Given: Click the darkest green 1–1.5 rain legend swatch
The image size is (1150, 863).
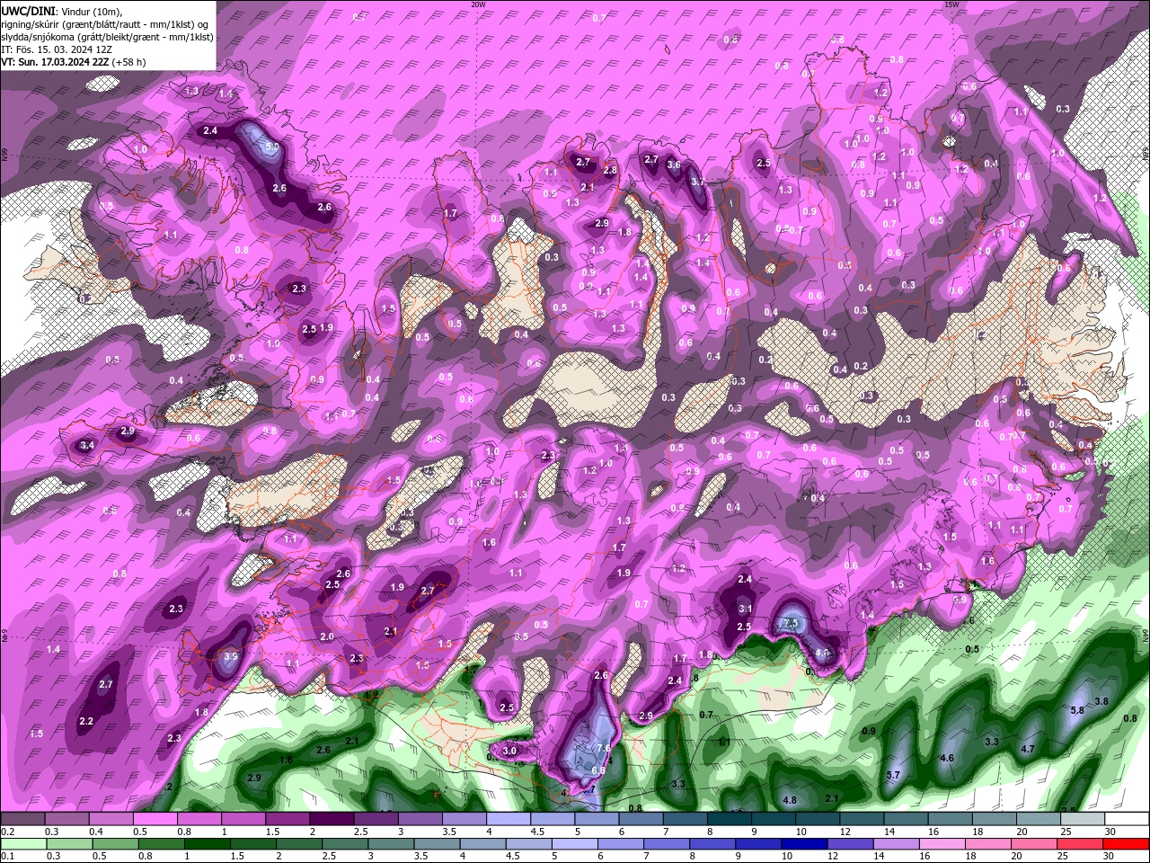Looking at the screenshot, I should (x=207, y=844).
